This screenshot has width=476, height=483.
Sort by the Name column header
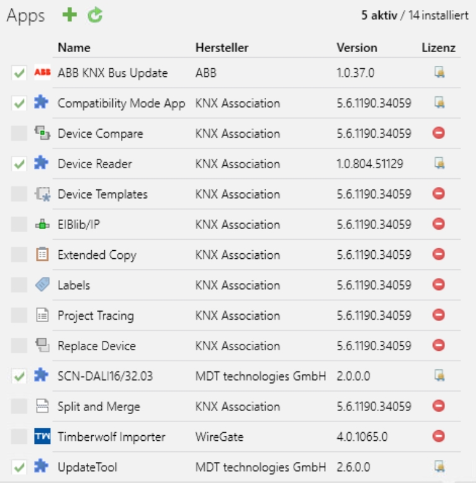point(74,48)
